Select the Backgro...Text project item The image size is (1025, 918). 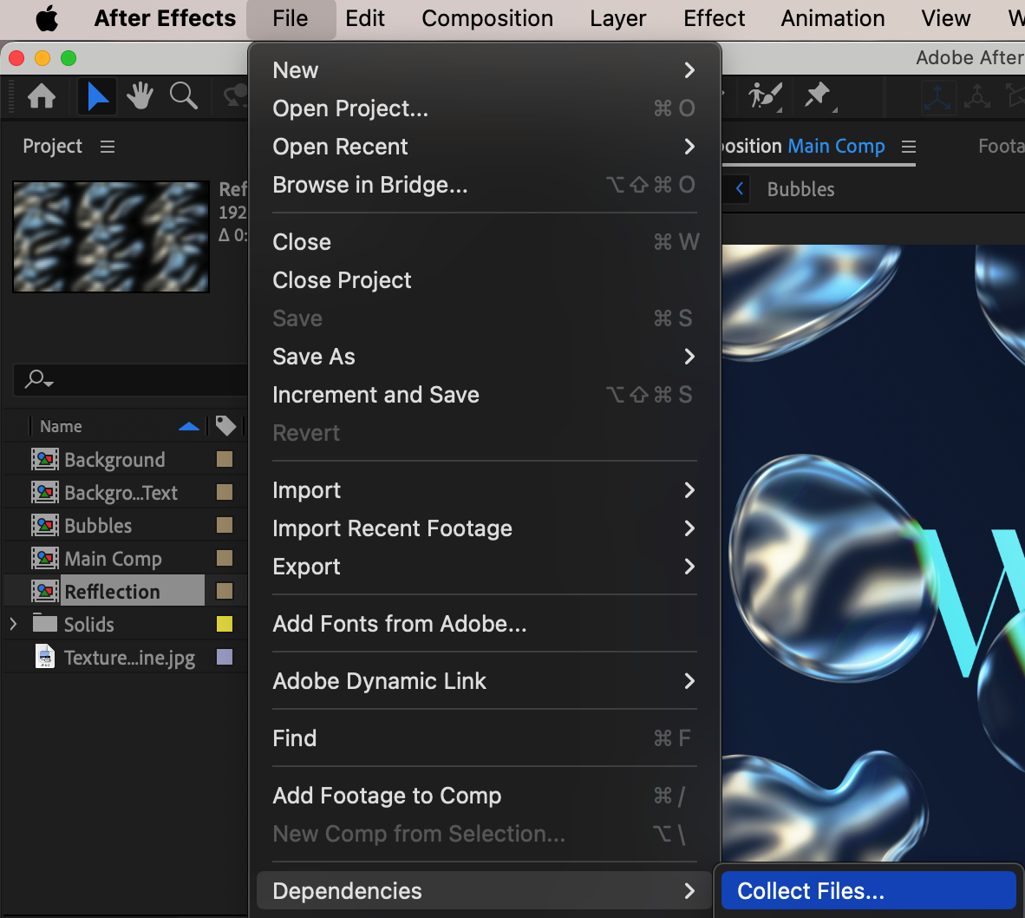pos(121,492)
